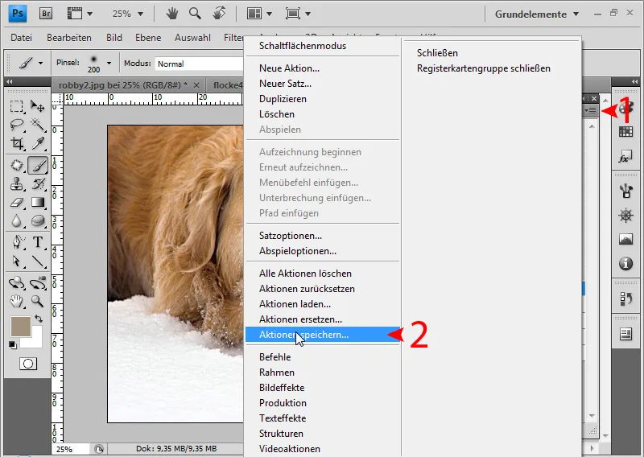644x457 pixels.
Task: Select the Hand tool in toolbox
Action: click(x=16, y=302)
